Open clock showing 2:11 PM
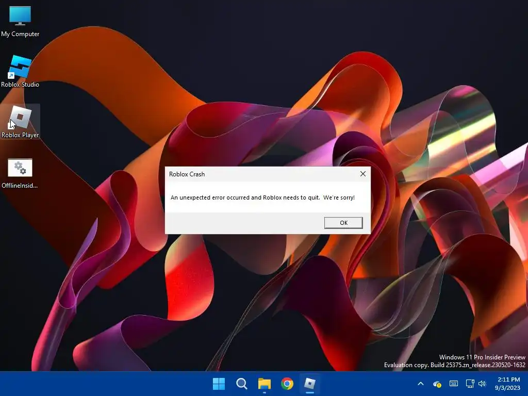 click(x=508, y=384)
